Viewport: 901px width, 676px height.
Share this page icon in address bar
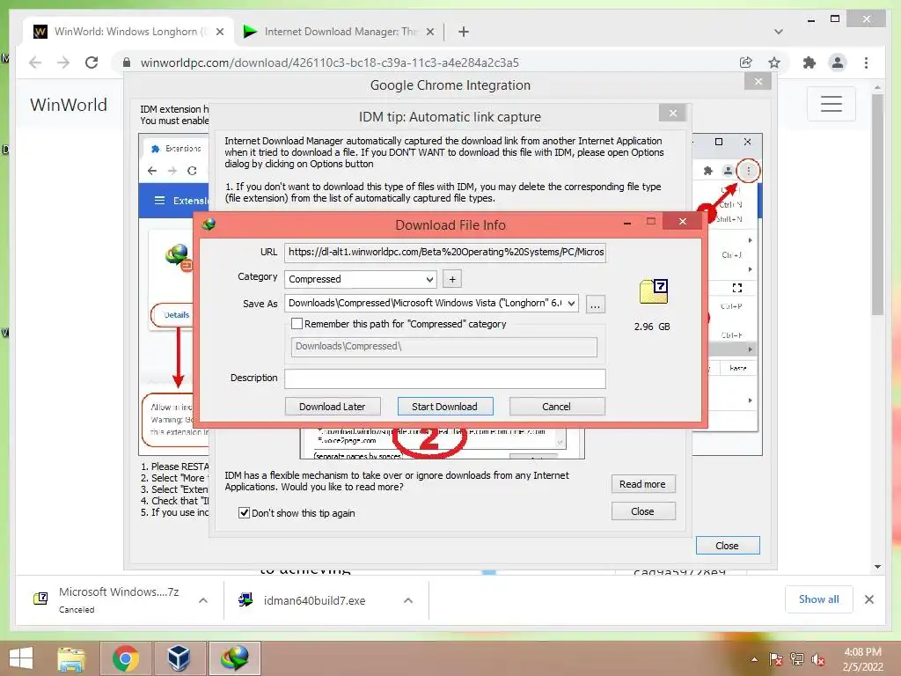click(746, 62)
